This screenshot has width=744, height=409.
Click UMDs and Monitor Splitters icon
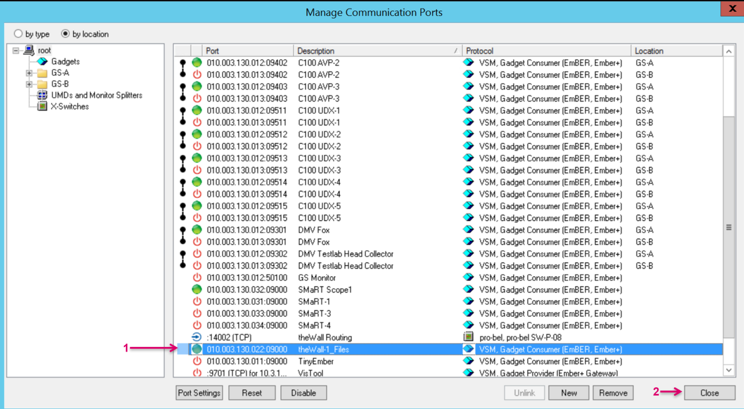point(42,95)
